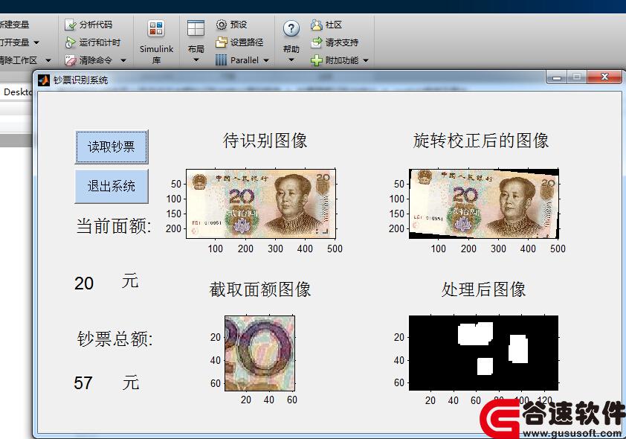
Task: Click the 读取钞票 button
Action: [x=112, y=147]
